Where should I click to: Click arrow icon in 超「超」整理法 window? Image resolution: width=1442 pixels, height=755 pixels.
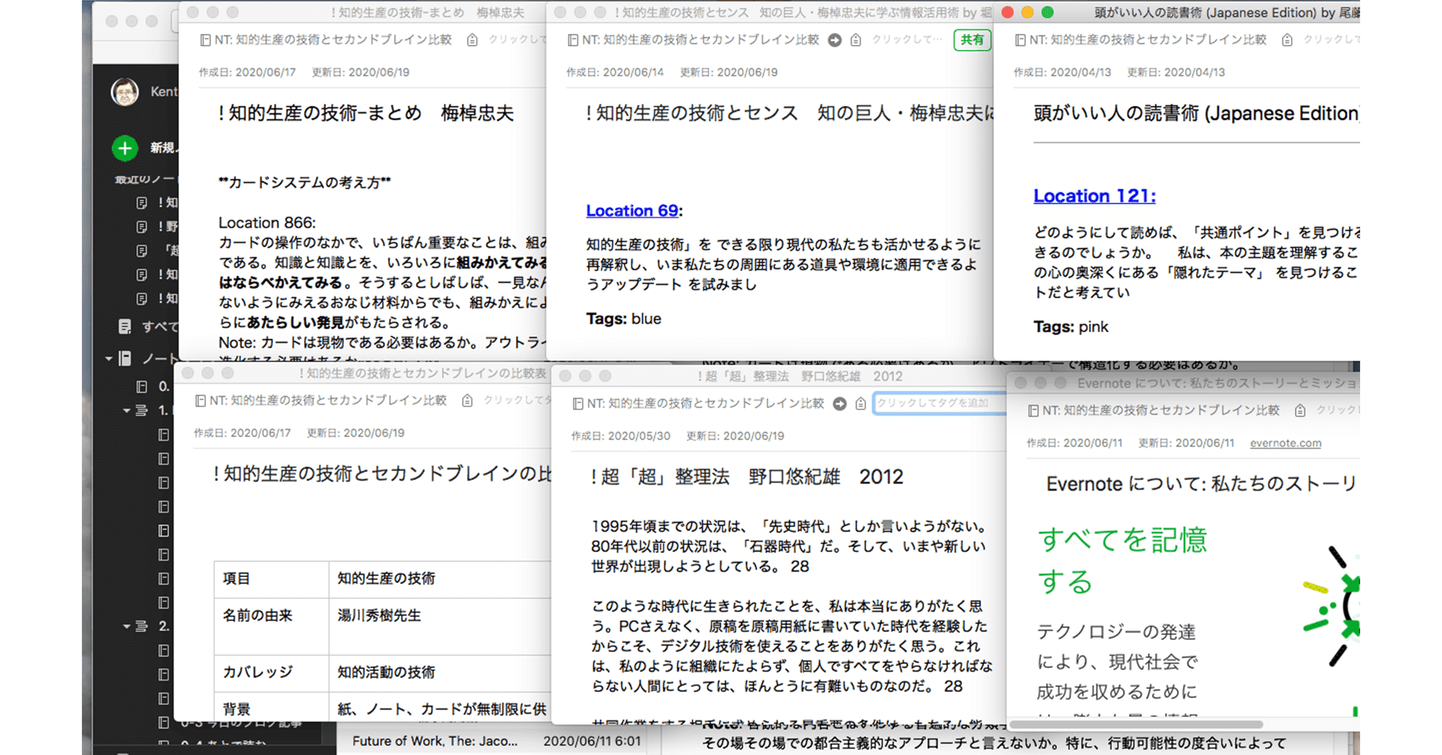click(x=840, y=404)
